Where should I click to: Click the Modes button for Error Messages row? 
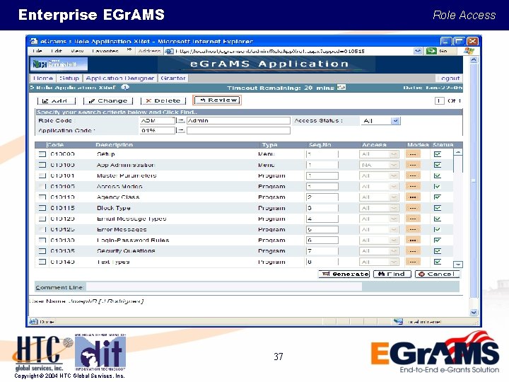point(413,230)
